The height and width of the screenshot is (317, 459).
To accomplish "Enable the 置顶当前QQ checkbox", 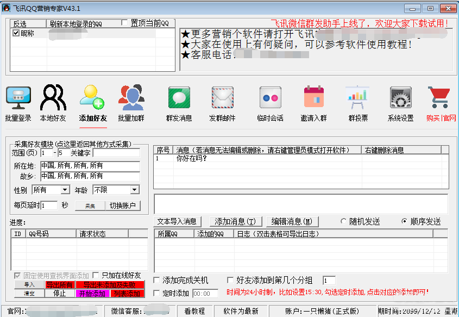I will [x=125, y=23].
